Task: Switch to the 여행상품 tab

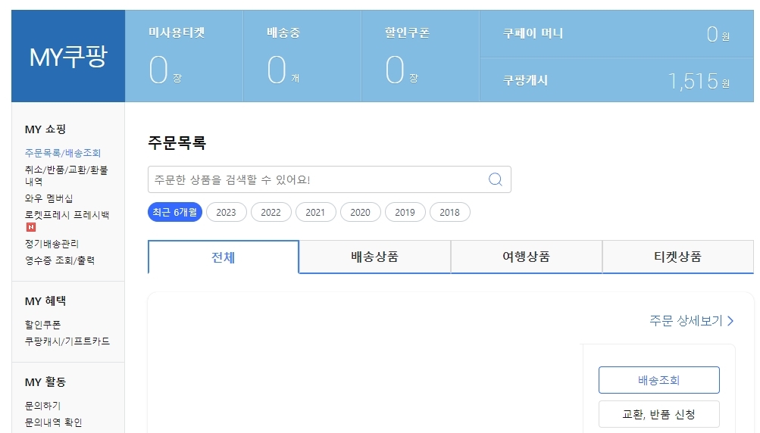Action: (x=527, y=257)
